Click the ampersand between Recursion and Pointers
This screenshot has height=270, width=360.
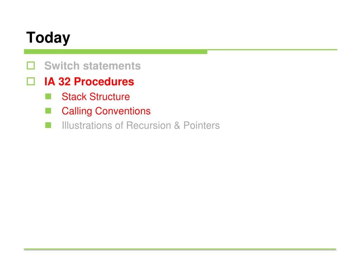[177, 126]
